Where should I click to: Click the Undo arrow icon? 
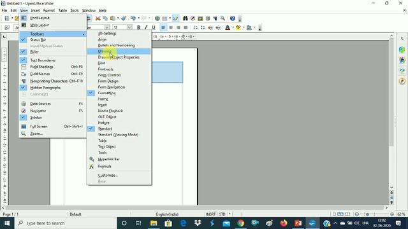click(x=133, y=18)
